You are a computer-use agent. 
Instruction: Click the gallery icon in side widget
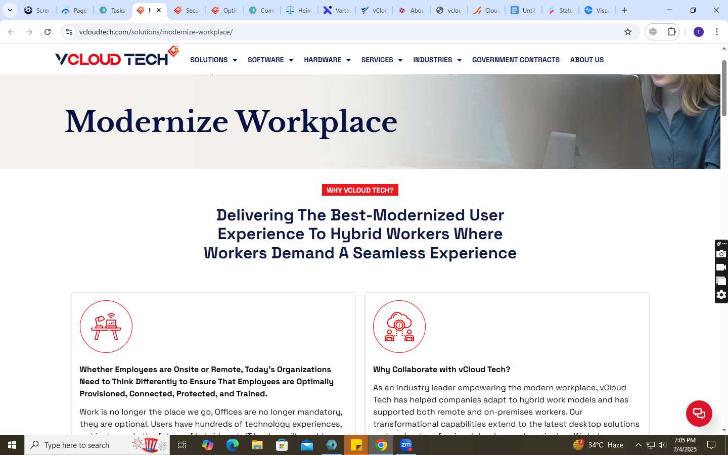click(721, 281)
